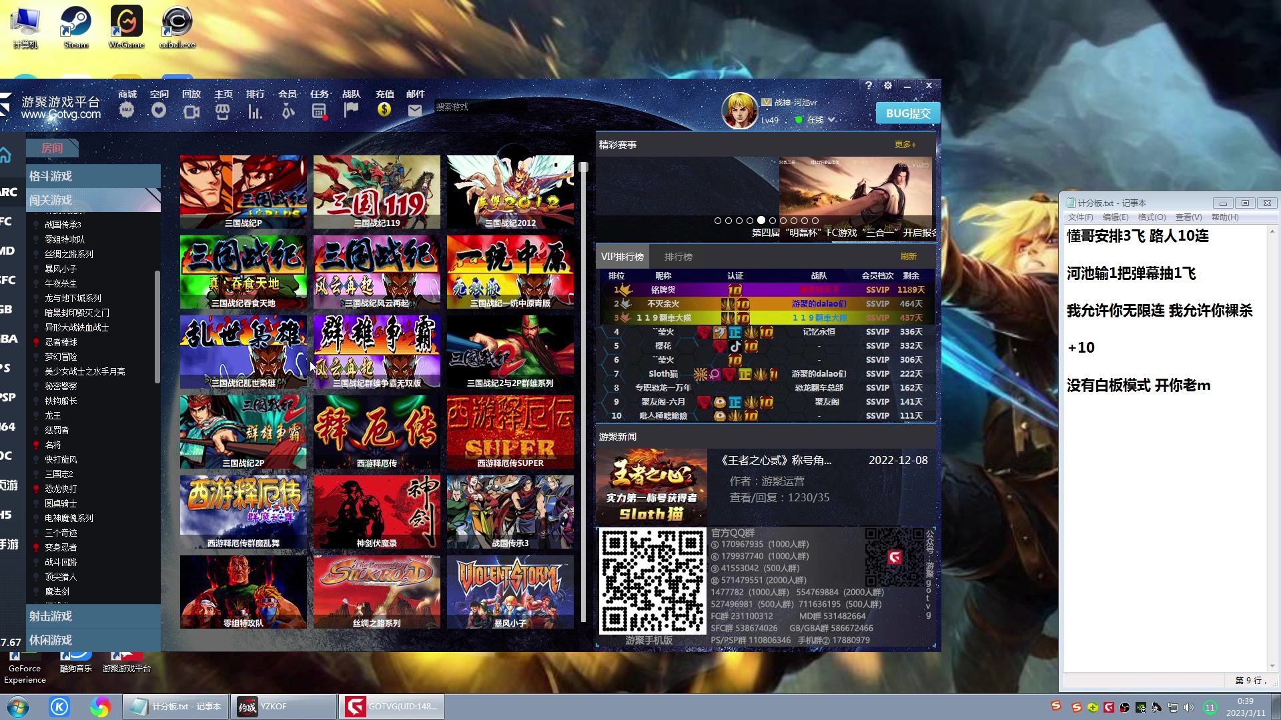This screenshot has width=1281, height=720.
Task: Click the Notepad vertical scrollbar
Action: pos(1272,448)
